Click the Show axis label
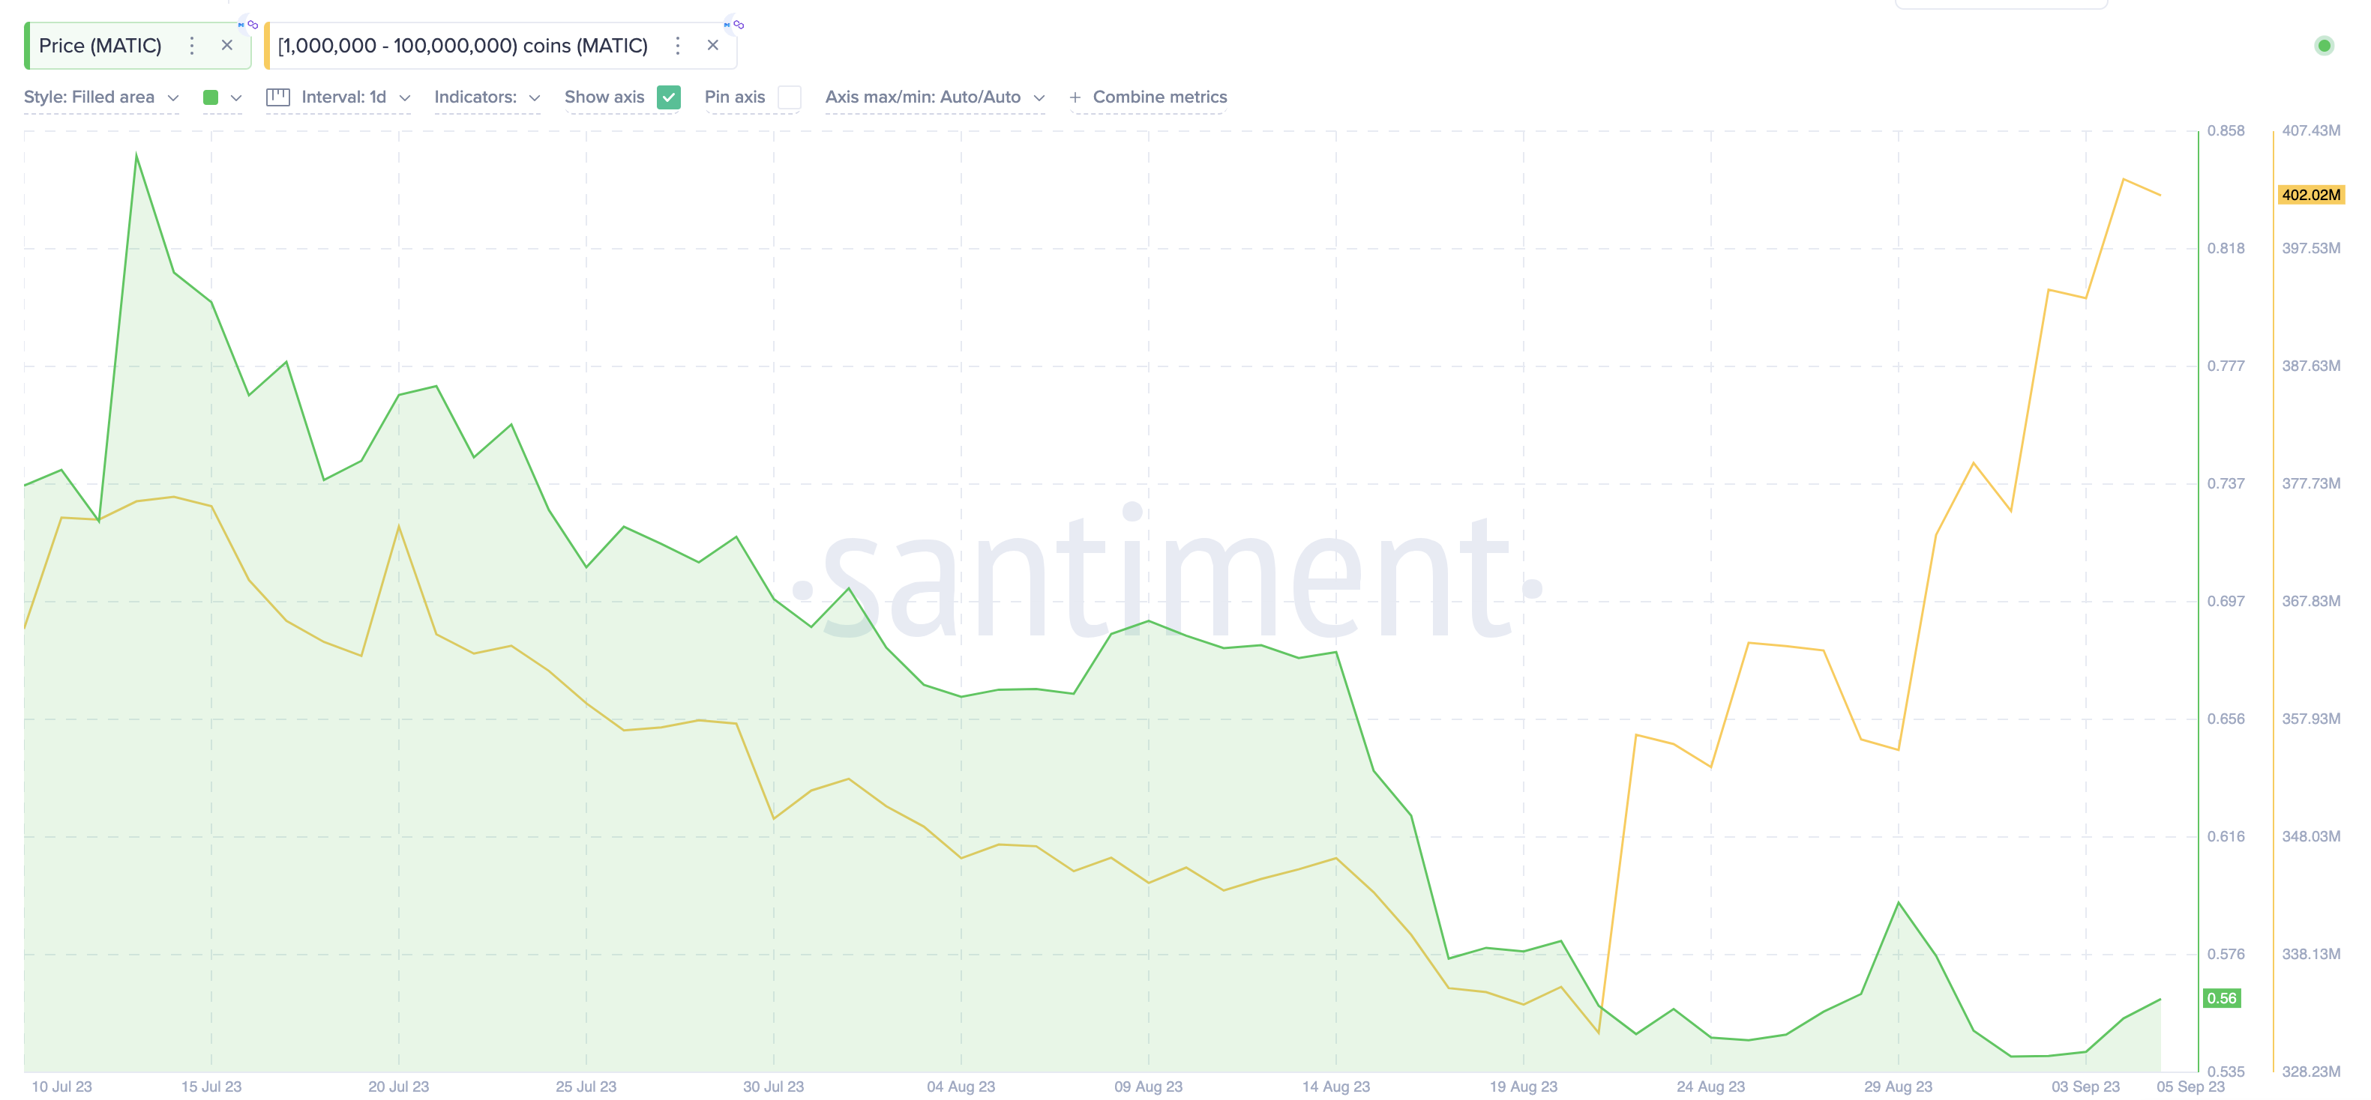This screenshot has width=2371, height=1100. click(x=604, y=97)
